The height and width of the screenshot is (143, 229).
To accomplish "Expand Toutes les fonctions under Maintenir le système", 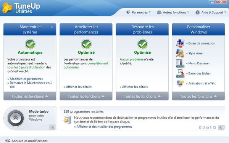I will tap(30, 96).
